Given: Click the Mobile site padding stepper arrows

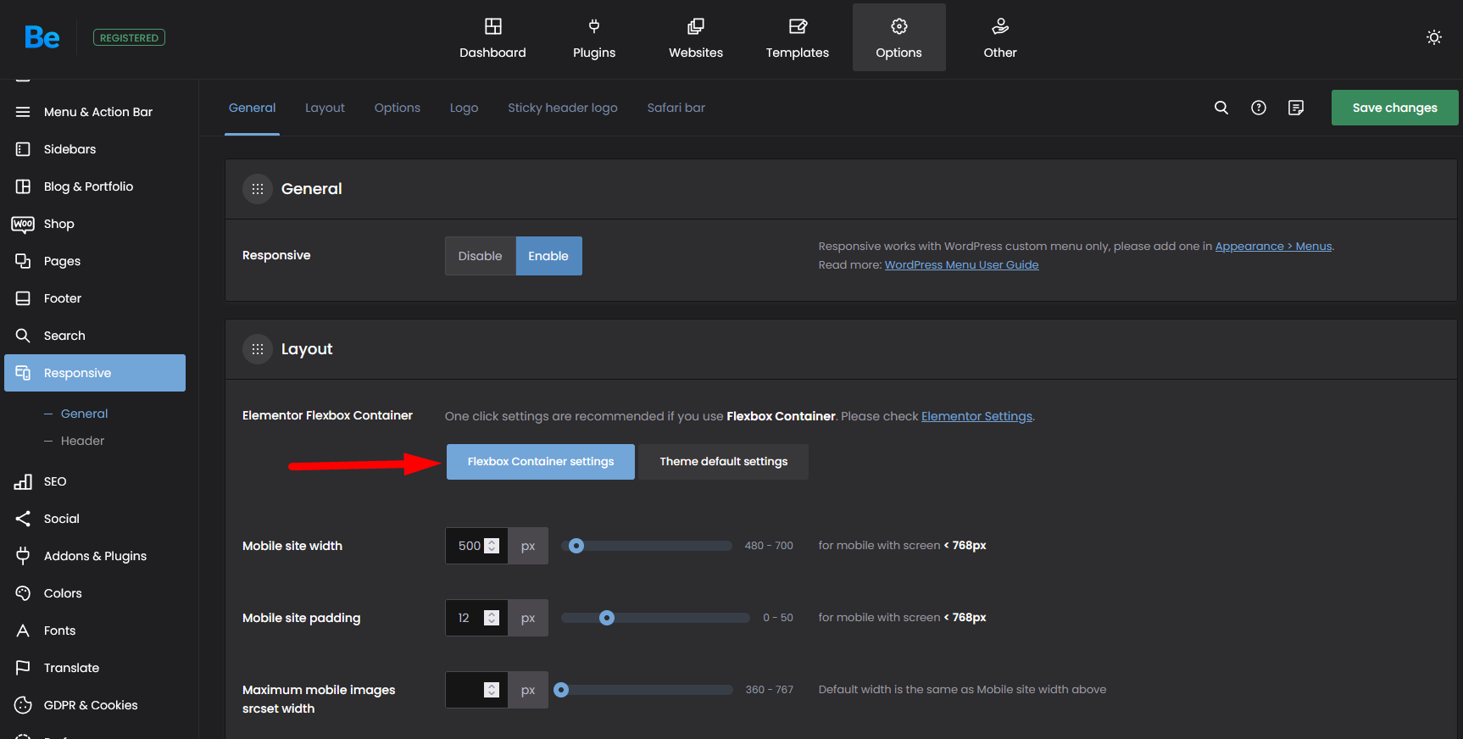Looking at the screenshot, I should tap(492, 618).
